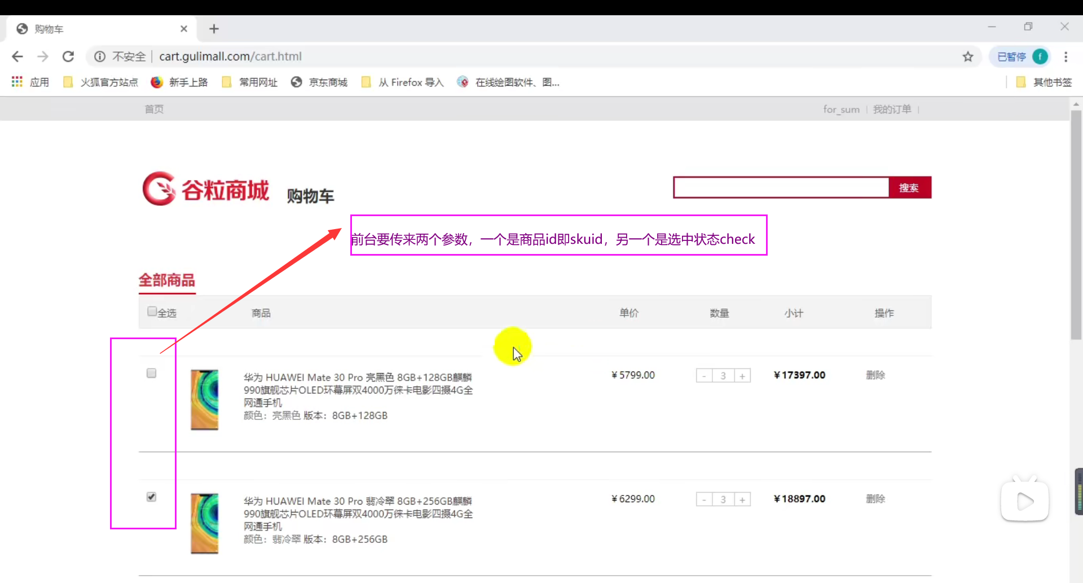
Task: Check the Mate 30 Pro 亮黑色 item checkbox
Action: pos(151,372)
